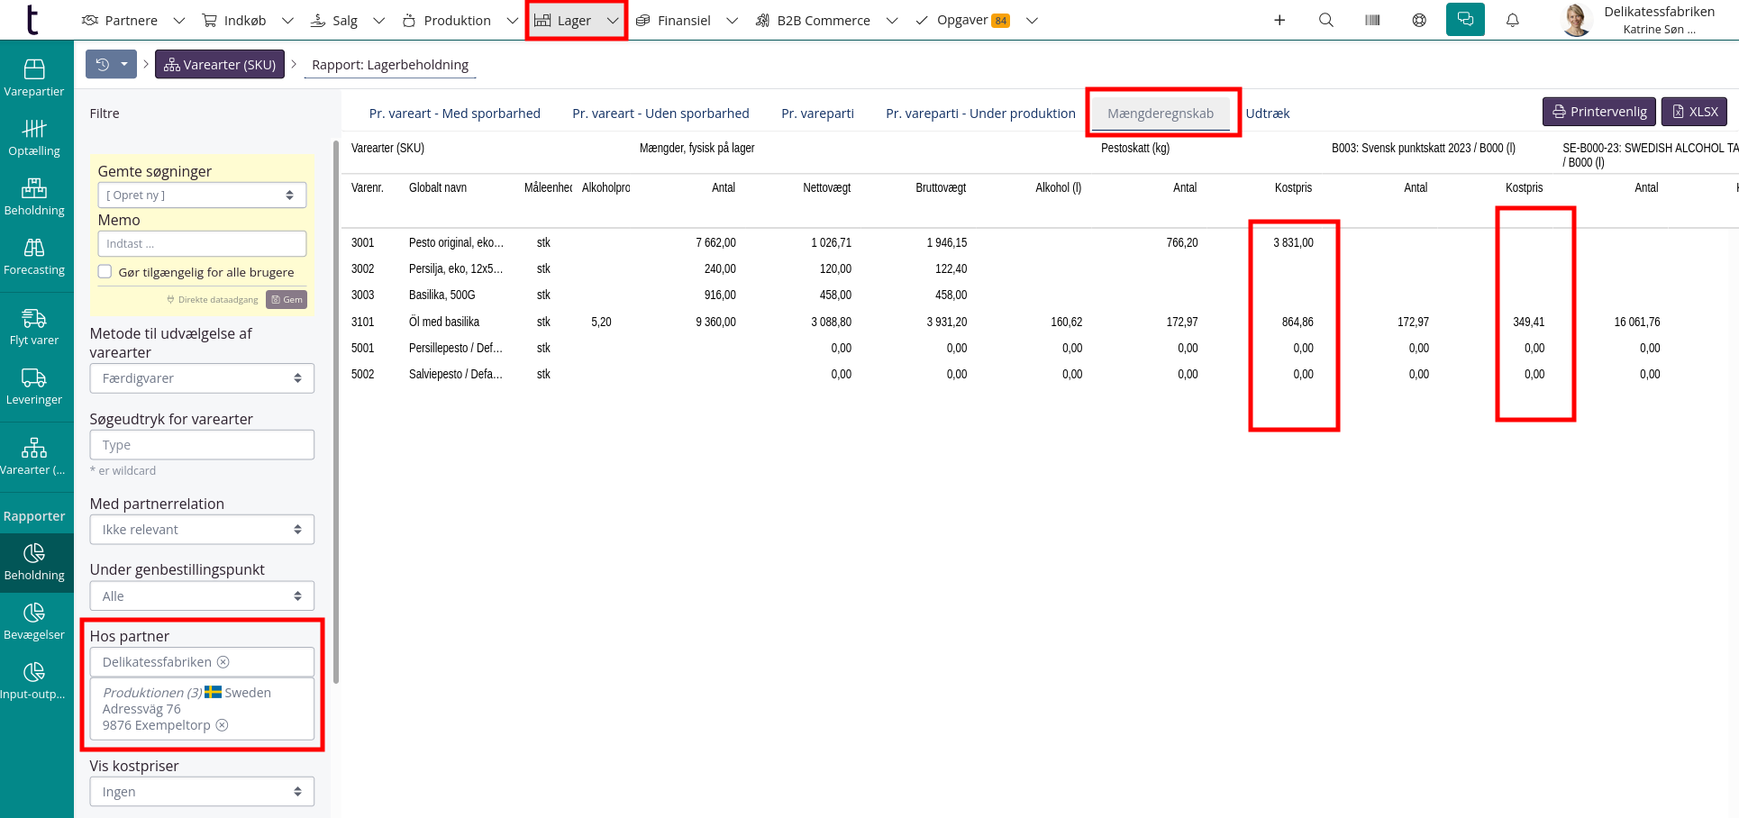Image resolution: width=1739 pixels, height=818 pixels.
Task: Click the barcode scanner icon
Action: click(1372, 20)
